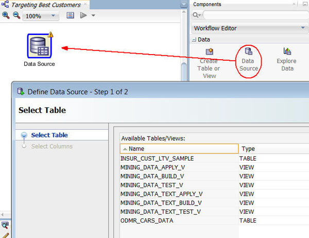309x238 pixels.
Task: Click the Select Columns wizard step
Action: 52,146
